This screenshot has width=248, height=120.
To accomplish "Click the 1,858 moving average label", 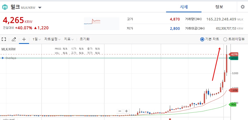I will click(x=234, y=91).
